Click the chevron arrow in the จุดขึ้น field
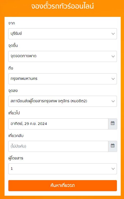The height and width of the screenshot is (199, 124). pyautogui.click(x=113, y=56)
